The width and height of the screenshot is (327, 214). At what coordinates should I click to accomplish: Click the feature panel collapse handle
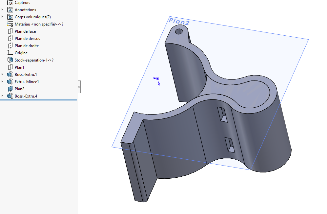tap(79, 87)
